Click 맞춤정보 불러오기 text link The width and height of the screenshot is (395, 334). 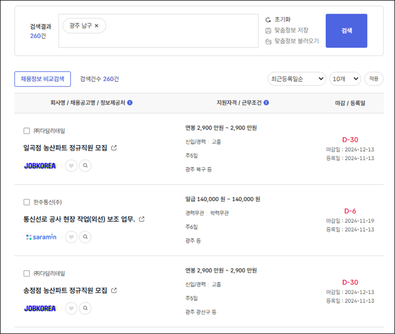(x=297, y=41)
